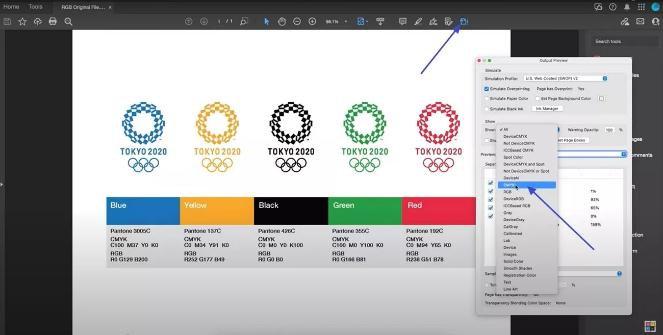663x335 pixels.
Task: Click the scrolling mode icon
Action: (x=380, y=21)
